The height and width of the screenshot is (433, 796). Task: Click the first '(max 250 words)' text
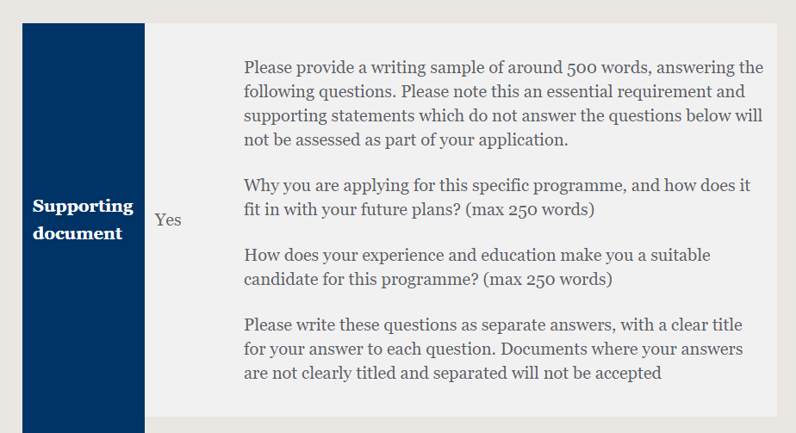click(530, 209)
